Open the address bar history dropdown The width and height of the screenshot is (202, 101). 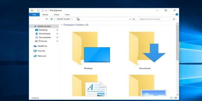[x=130, y=19]
